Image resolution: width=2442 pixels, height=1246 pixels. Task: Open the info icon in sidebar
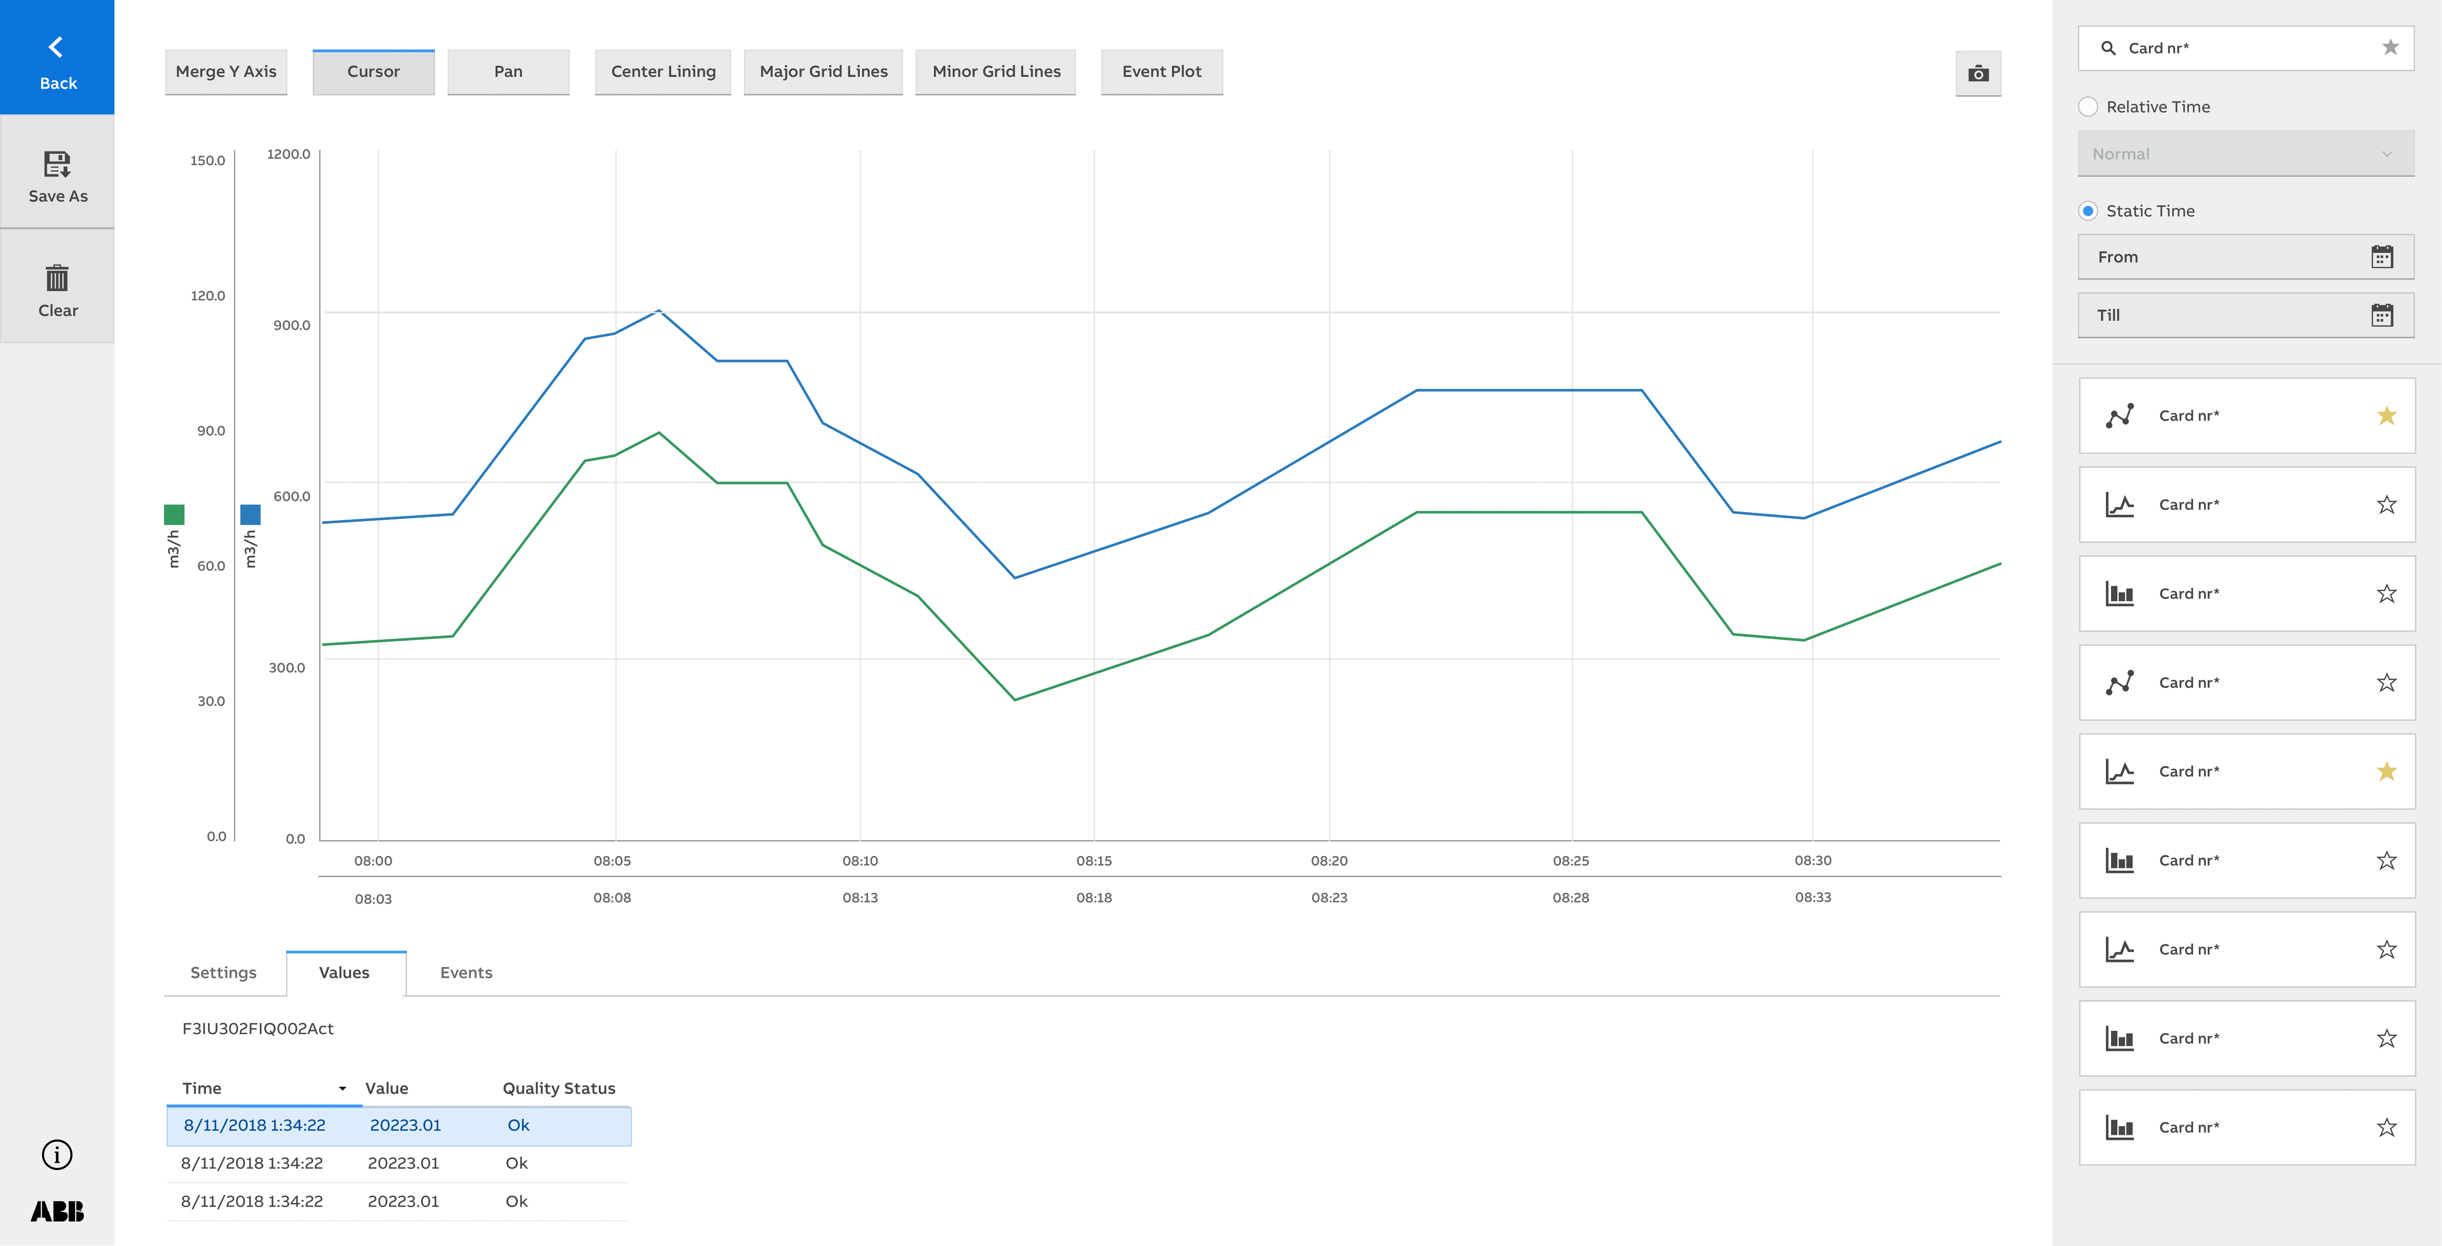pos(57,1154)
